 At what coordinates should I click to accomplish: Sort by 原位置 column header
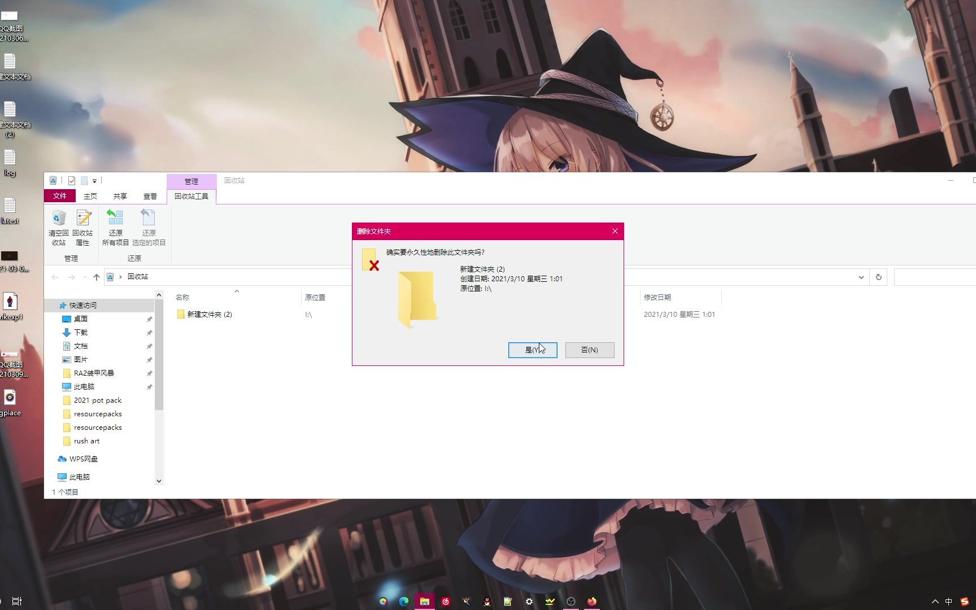(x=315, y=297)
